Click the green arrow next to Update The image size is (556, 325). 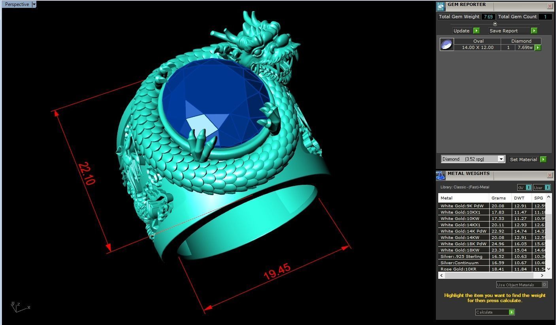476,31
